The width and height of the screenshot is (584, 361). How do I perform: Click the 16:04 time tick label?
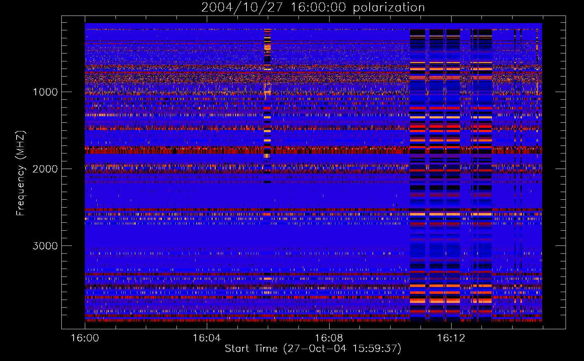[x=207, y=338]
